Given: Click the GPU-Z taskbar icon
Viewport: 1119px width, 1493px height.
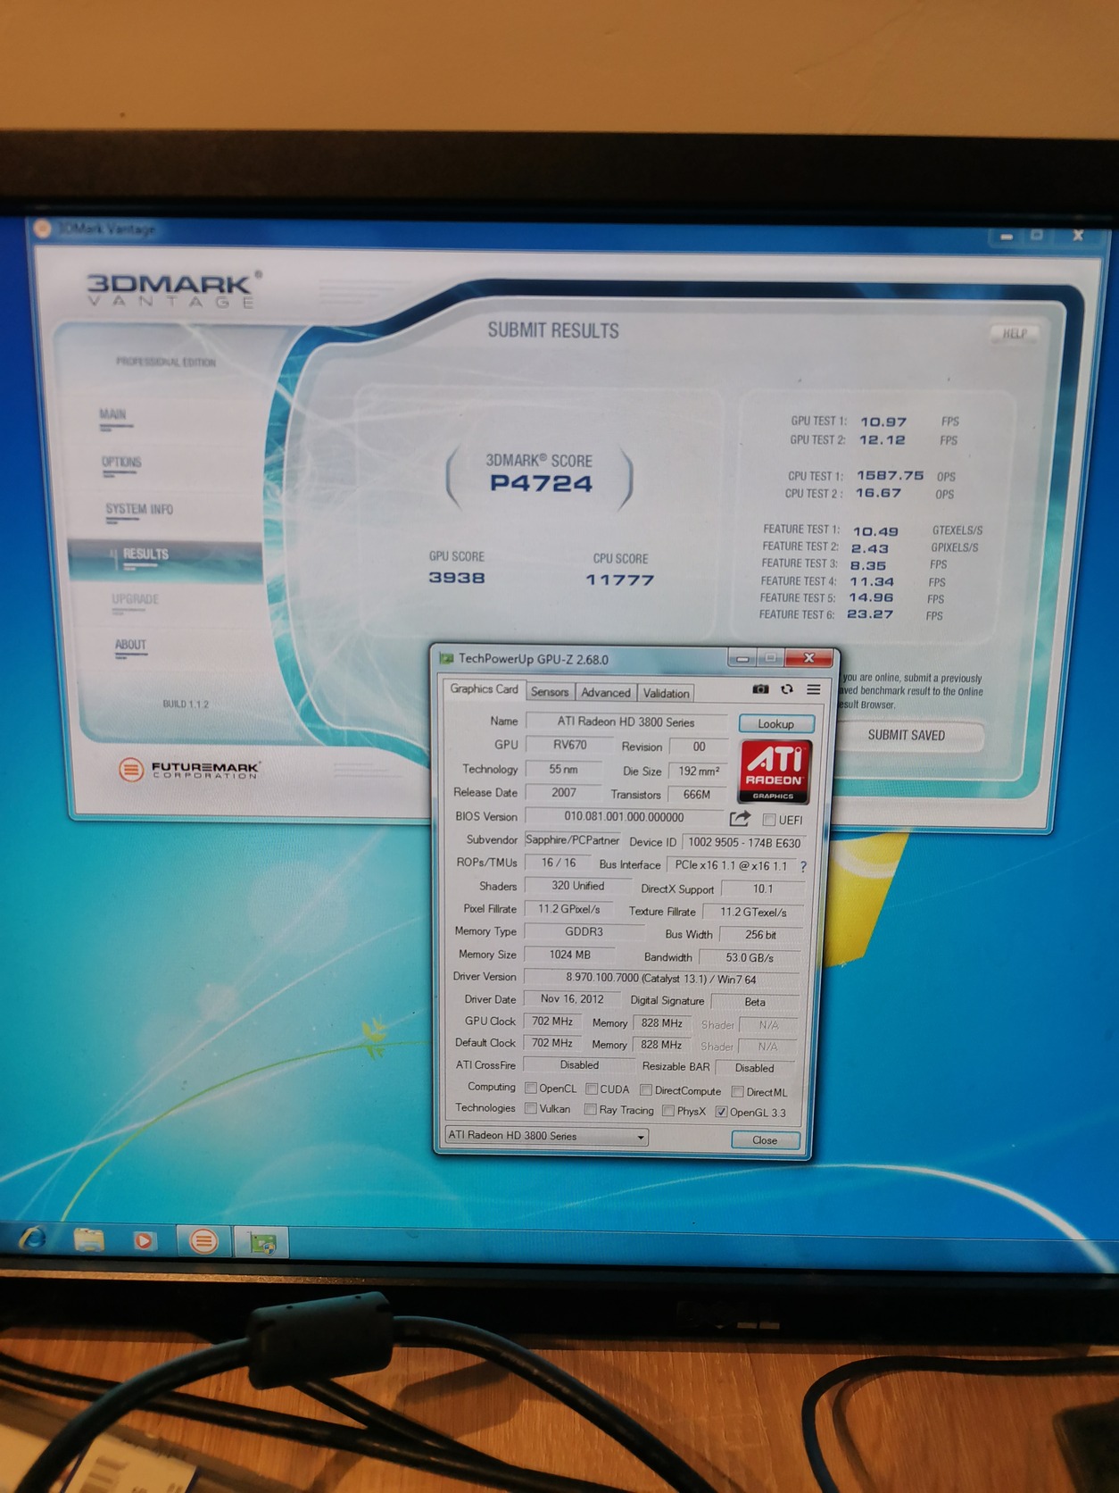Looking at the screenshot, I should click(x=262, y=1242).
